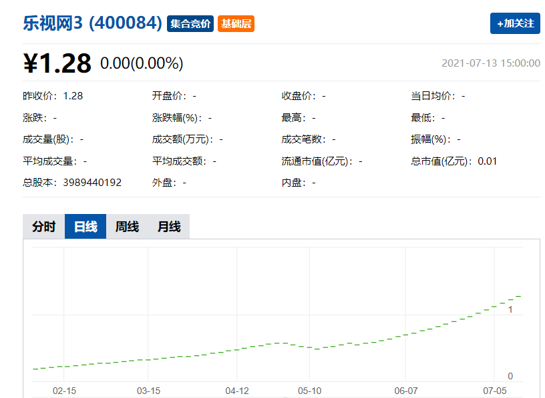The width and height of the screenshot is (545, 398).
Task: Select the 外盘 field
Action: click(x=169, y=182)
